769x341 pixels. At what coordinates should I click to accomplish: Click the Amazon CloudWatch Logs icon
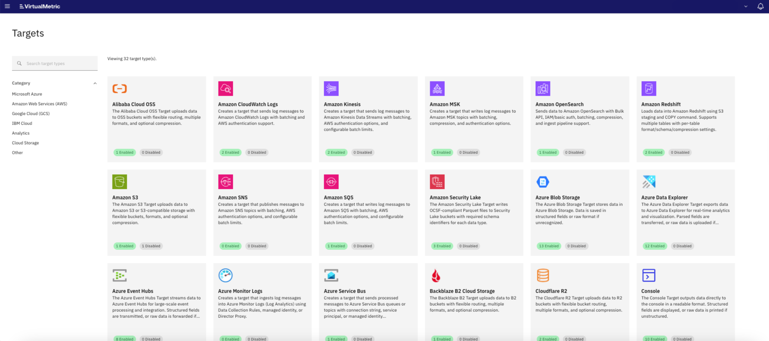tap(225, 88)
